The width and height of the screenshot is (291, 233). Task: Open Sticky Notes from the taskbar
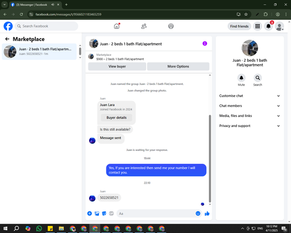click(50, 228)
